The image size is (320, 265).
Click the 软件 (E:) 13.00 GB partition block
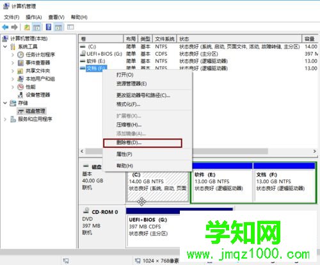click(222, 182)
